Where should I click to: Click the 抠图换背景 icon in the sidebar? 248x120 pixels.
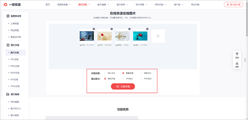pyautogui.click(x=8, y=16)
